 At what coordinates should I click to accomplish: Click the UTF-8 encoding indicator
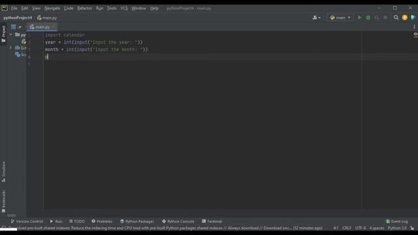point(361,228)
